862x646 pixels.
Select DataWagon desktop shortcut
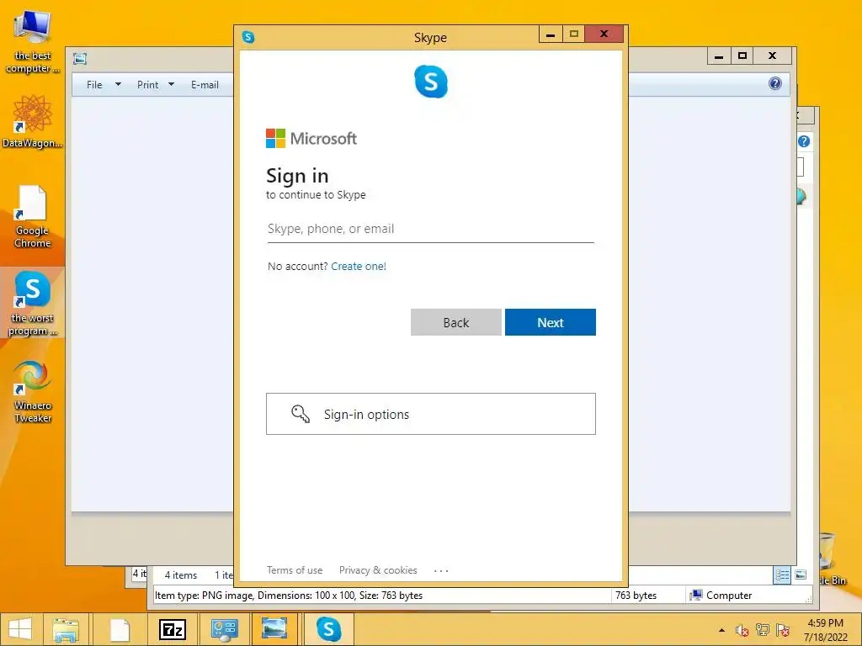tap(33, 121)
